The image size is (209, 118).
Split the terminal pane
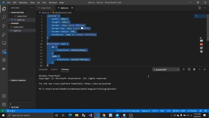pos(189,69)
